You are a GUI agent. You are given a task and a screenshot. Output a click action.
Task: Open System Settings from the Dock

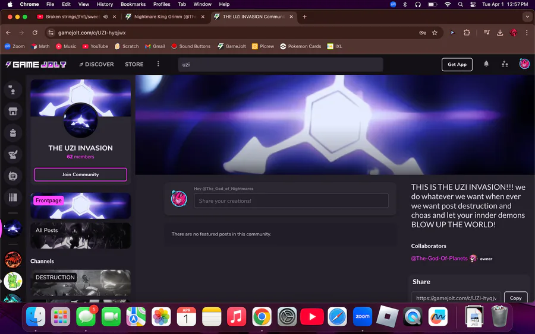pyautogui.click(x=287, y=317)
